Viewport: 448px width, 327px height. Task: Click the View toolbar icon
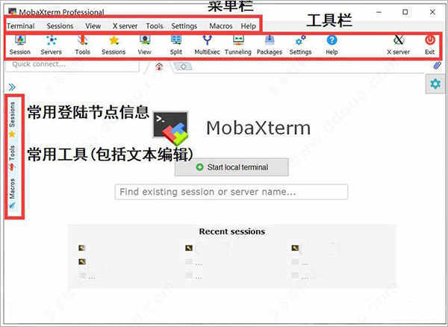pos(145,45)
